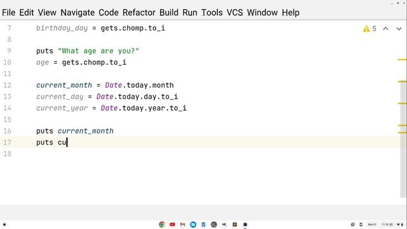Click Date class on line 13
The height and width of the screenshot is (229, 407).
(105, 97)
